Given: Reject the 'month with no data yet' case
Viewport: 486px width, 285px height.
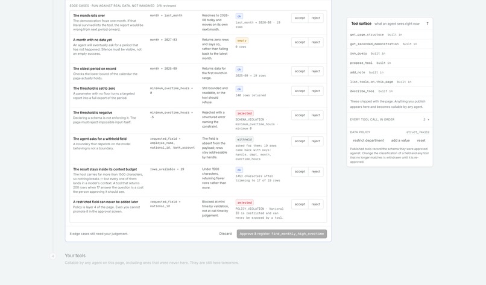Looking at the screenshot, I should pos(315,42).
